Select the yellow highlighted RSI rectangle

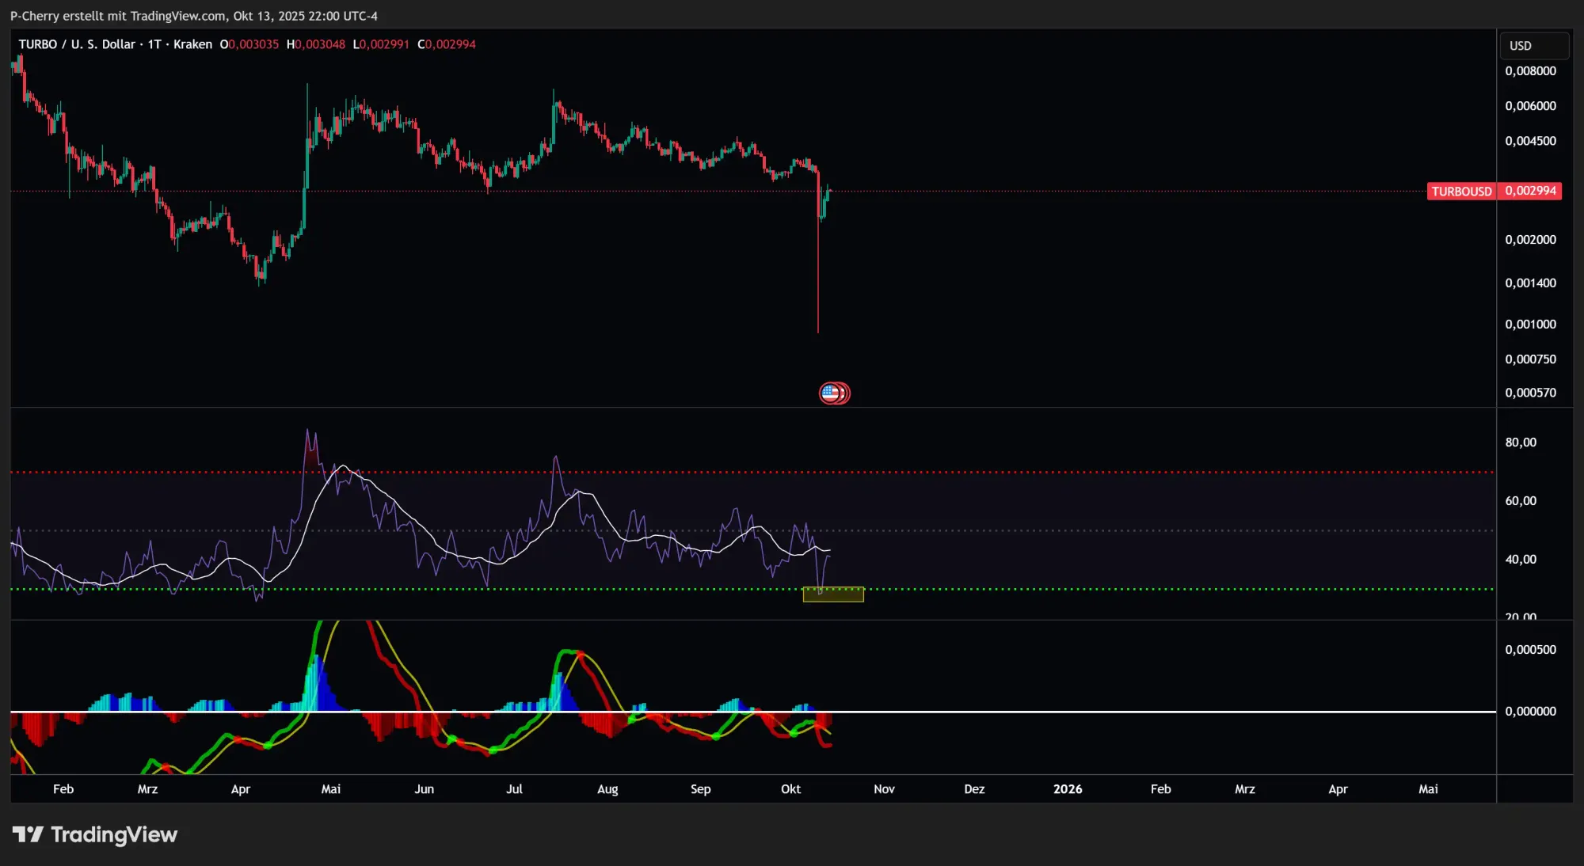[x=833, y=594]
